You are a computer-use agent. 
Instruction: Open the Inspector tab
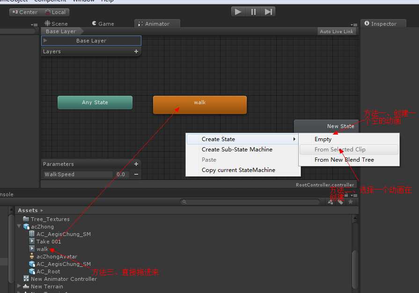(383, 23)
